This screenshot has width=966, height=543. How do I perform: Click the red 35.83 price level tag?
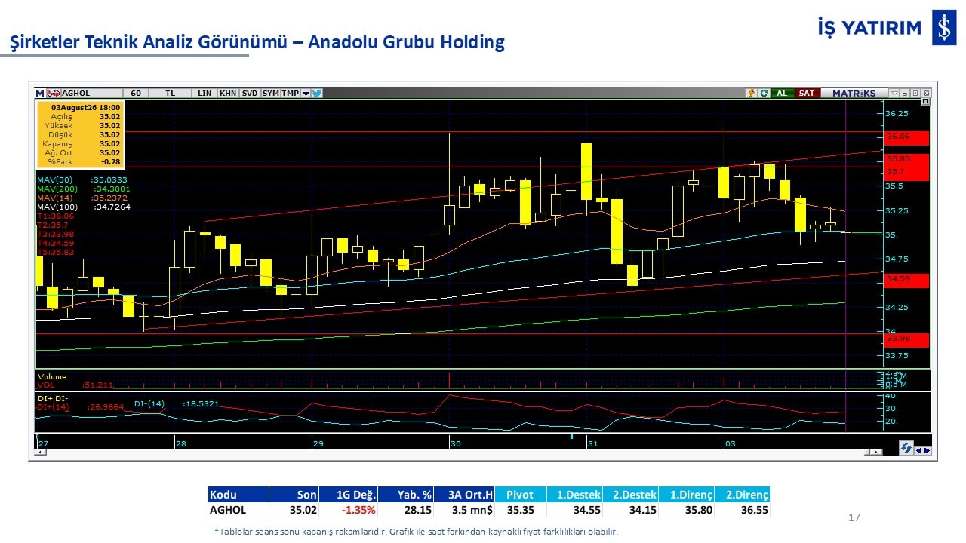[906, 159]
